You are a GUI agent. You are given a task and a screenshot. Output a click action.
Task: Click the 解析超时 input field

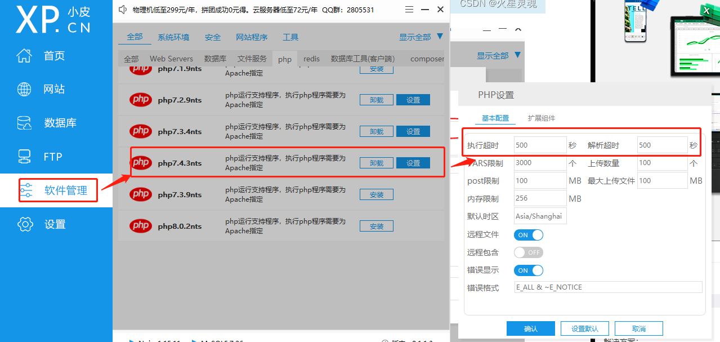[662, 145]
